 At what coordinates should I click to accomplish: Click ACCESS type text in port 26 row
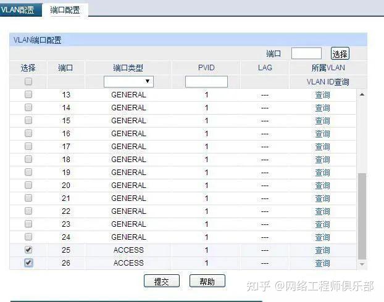(128, 263)
